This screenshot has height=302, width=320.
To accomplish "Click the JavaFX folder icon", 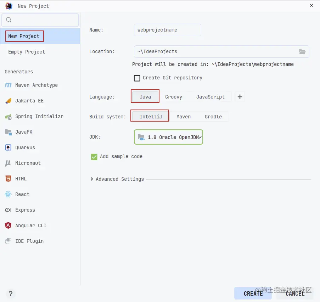I will (8, 132).
